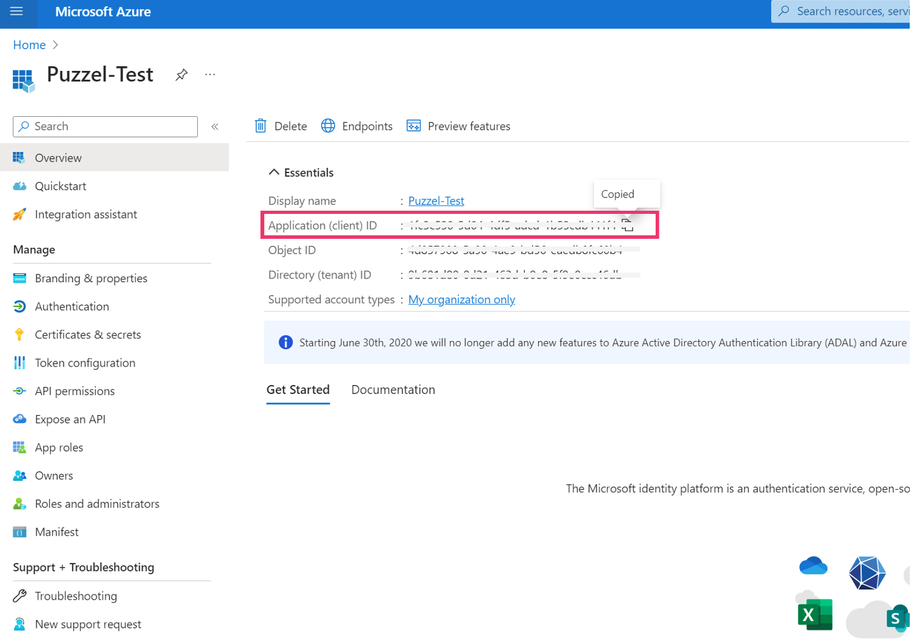
Task: Open Endpoints from the toolbar
Action: (x=357, y=126)
